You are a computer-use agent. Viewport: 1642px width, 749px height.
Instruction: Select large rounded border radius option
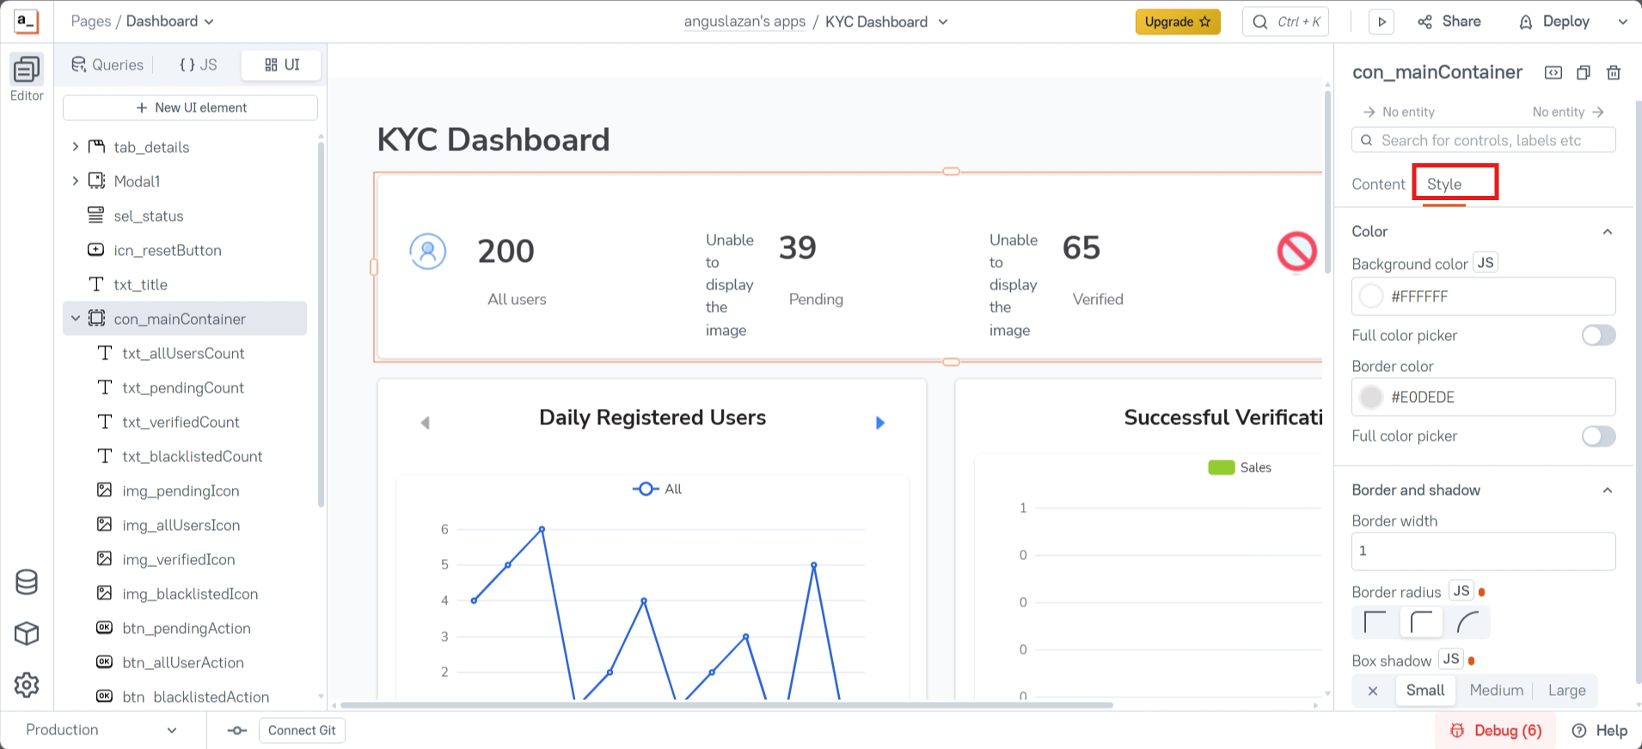[x=1467, y=622]
